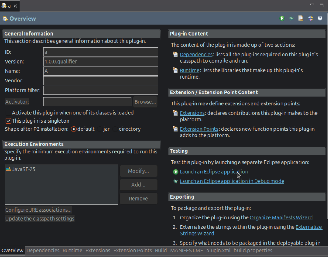The width and height of the screenshot is (328, 257).
Task: Click Launch an Eclipse application link
Action: coord(214,172)
